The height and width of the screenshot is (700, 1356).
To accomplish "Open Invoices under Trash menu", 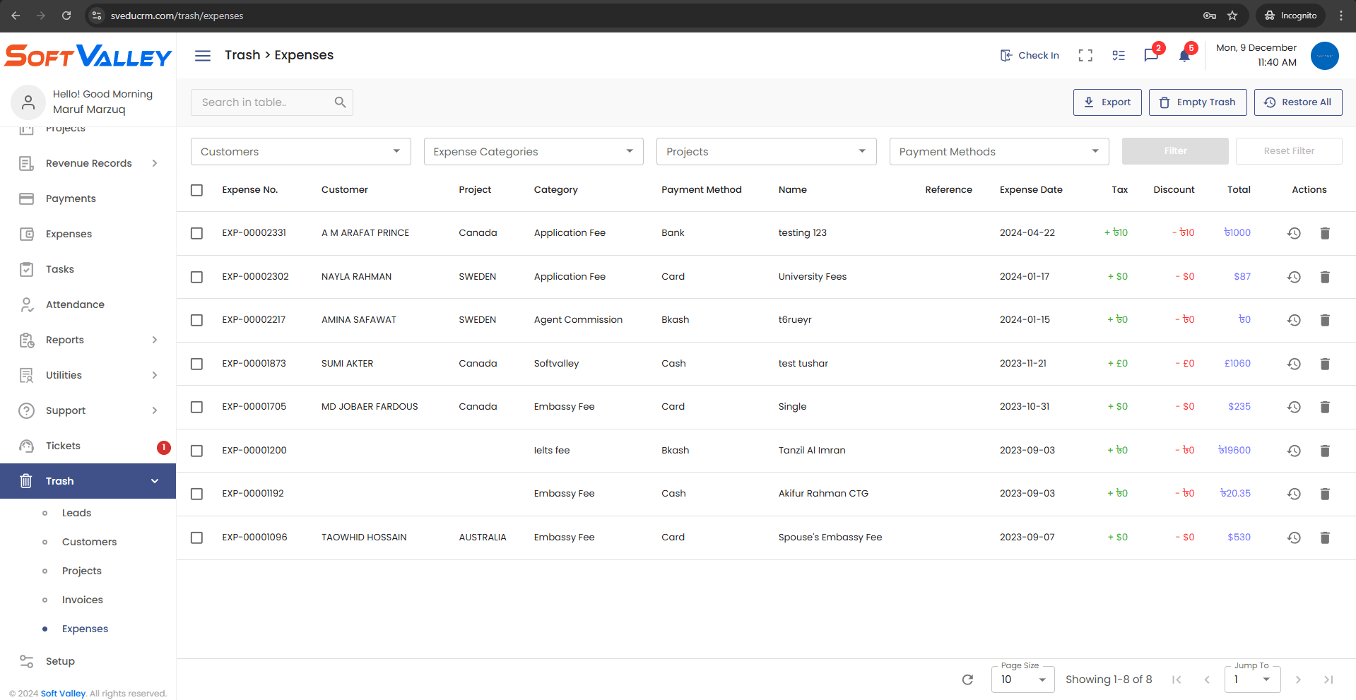I will pyautogui.click(x=82, y=600).
